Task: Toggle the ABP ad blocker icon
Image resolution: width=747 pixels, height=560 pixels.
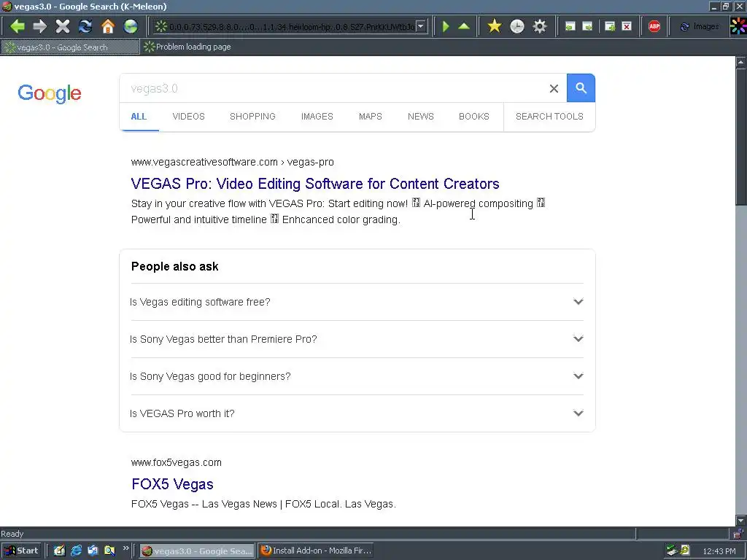Action: click(x=654, y=27)
